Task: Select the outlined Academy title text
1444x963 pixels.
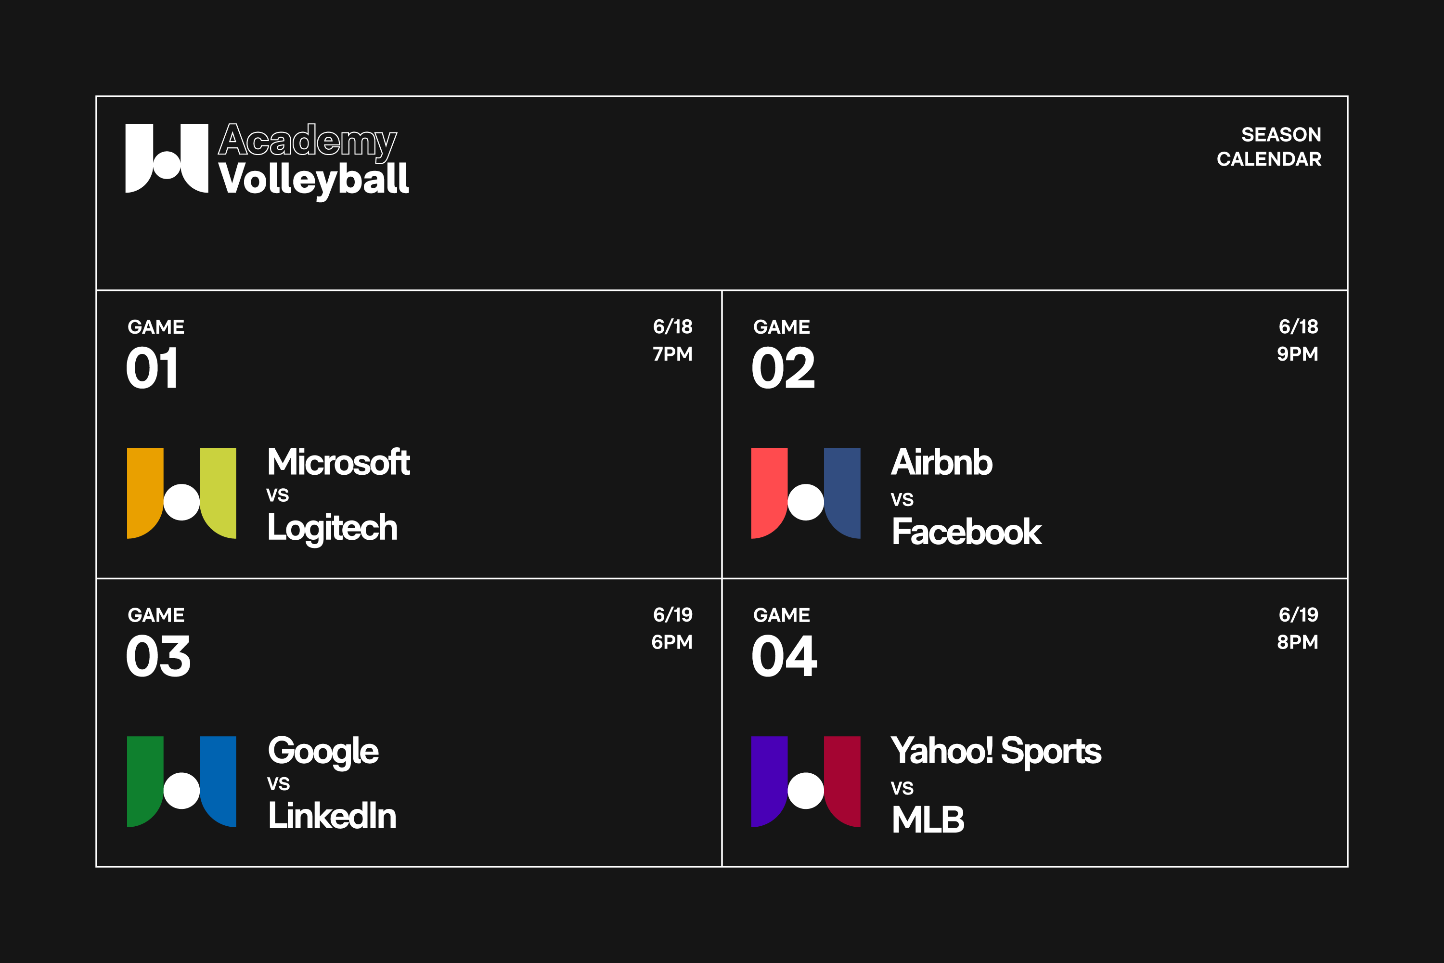Action: (308, 141)
